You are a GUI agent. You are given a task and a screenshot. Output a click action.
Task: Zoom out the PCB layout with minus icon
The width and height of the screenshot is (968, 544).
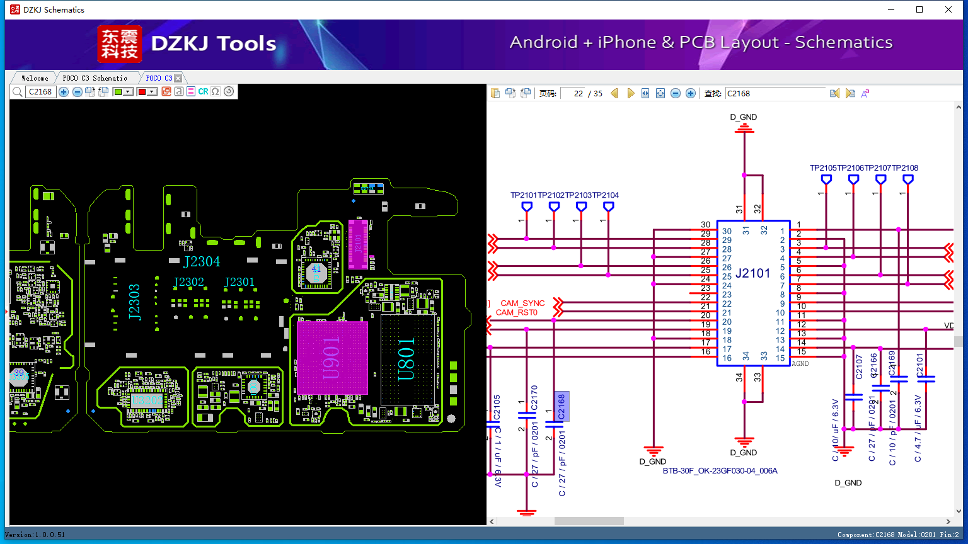click(78, 92)
